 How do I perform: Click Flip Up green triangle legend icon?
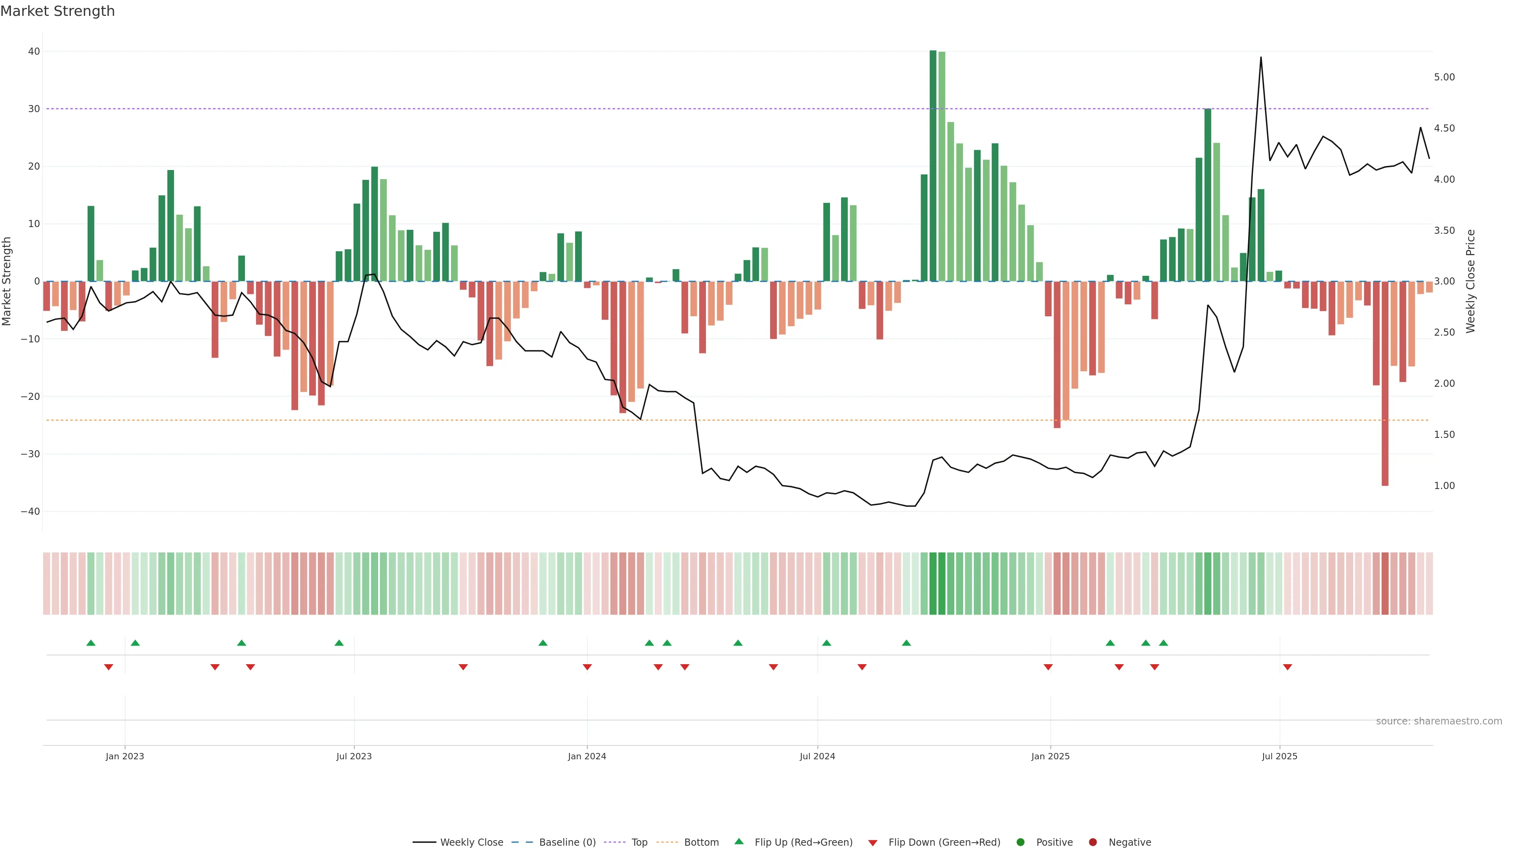pyautogui.click(x=738, y=841)
